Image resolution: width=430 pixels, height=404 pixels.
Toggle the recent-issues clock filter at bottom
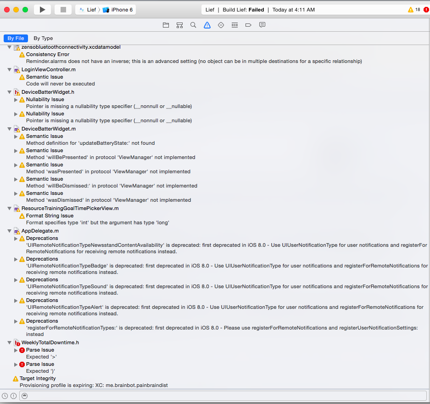pyautogui.click(x=5, y=396)
